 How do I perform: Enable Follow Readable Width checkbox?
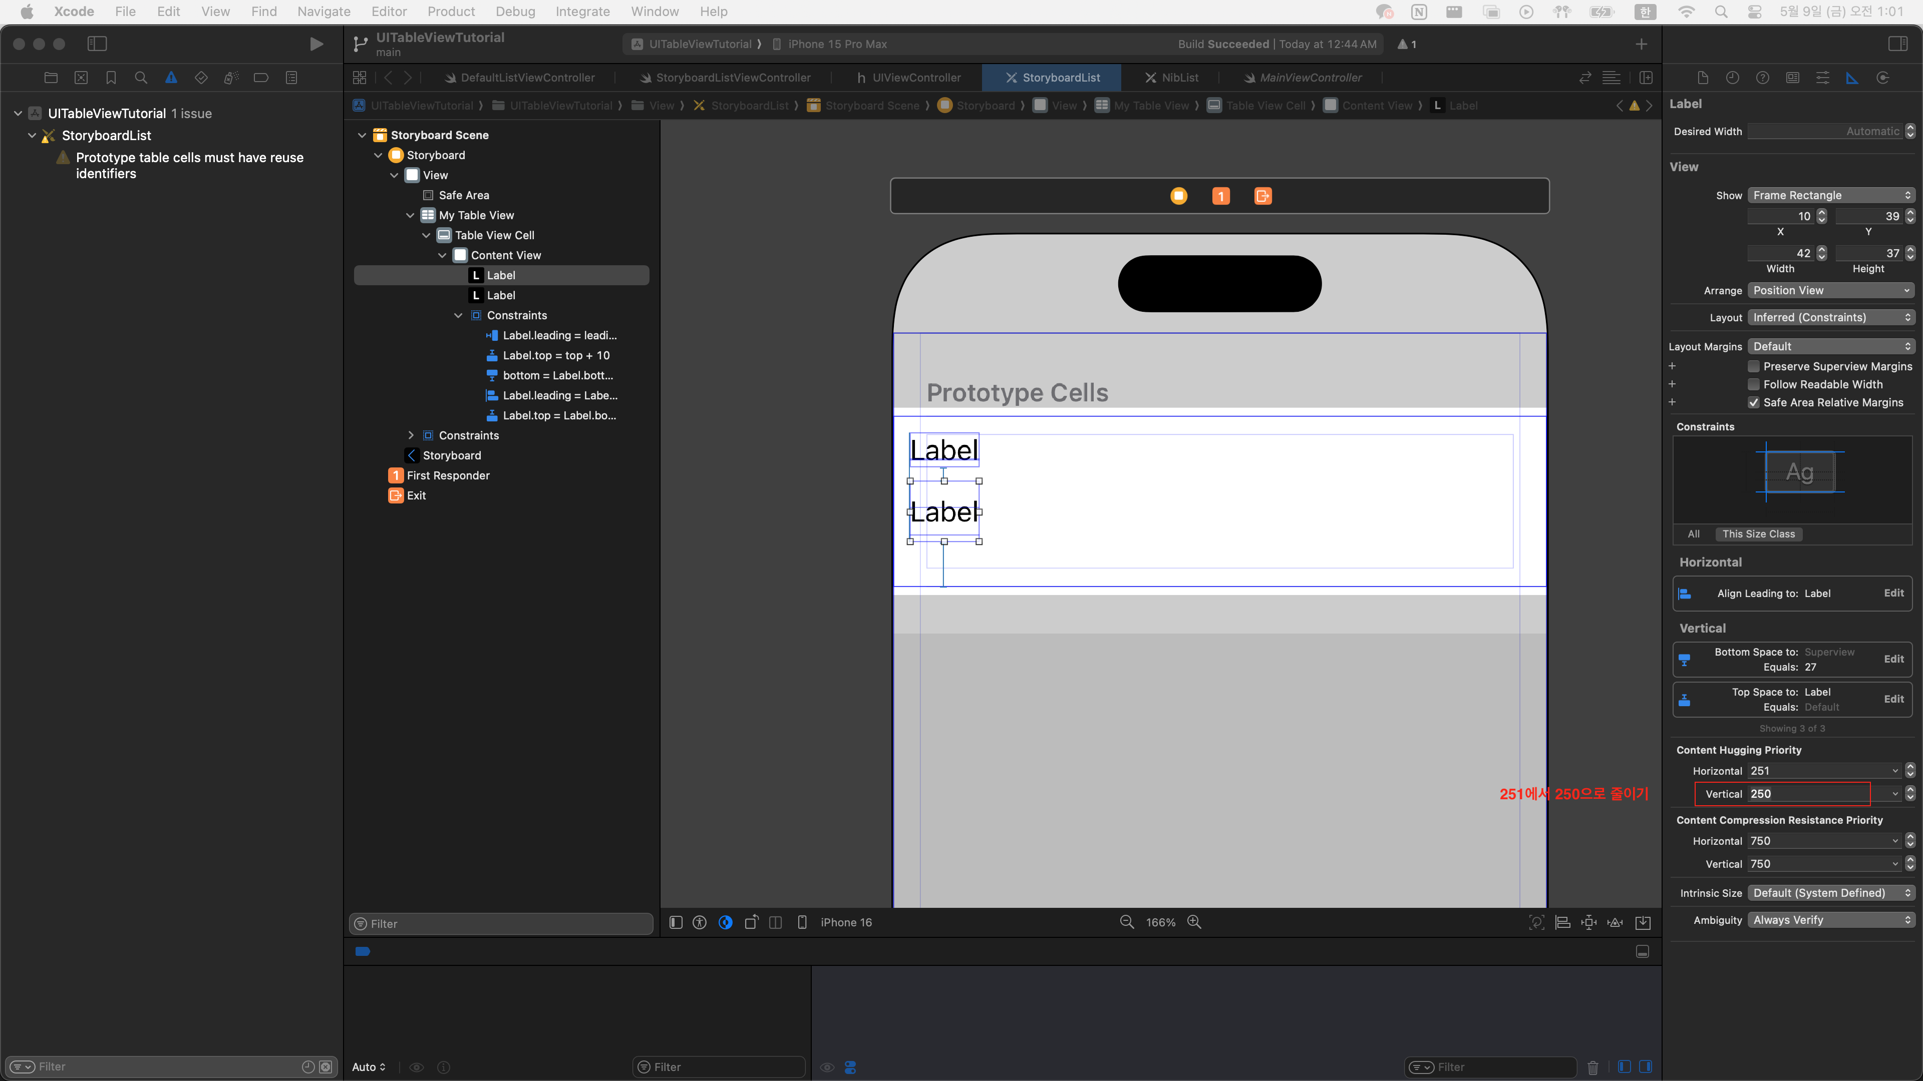point(1754,384)
